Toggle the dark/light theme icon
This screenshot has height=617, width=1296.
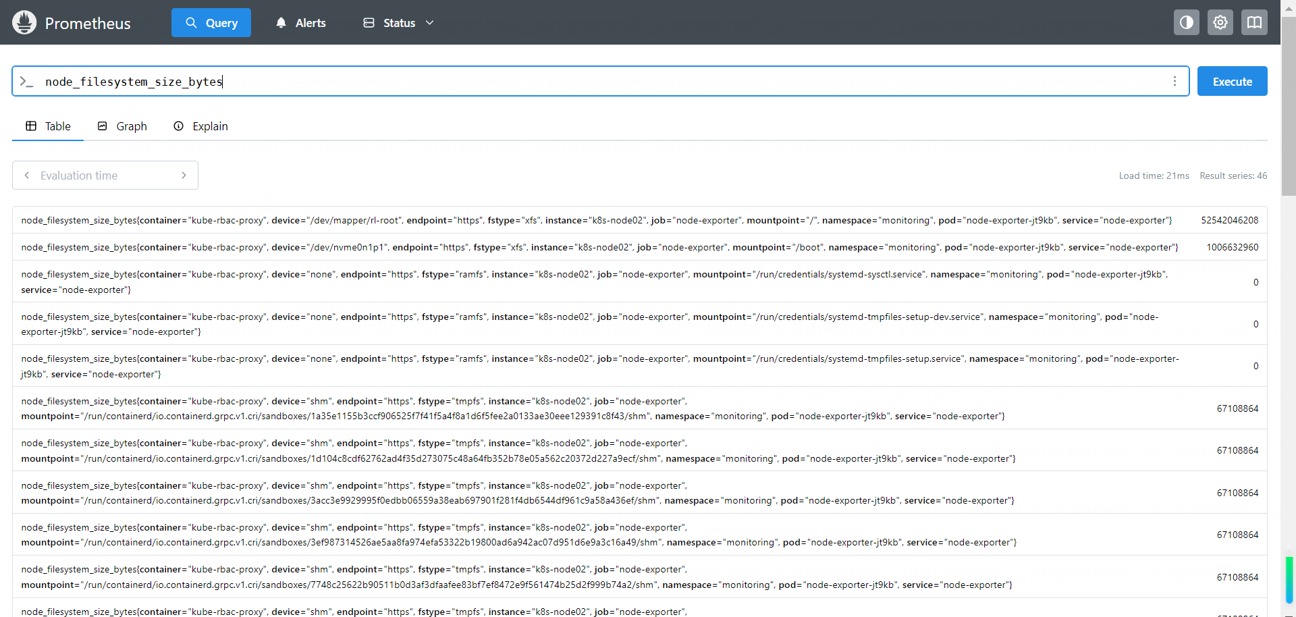tap(1186, 22)
